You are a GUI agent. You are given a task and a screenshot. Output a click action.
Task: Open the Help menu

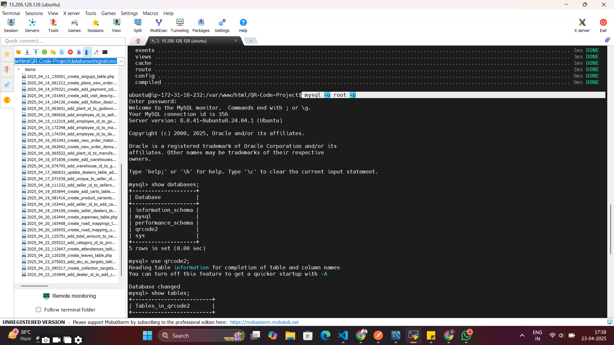[x=169, y=13]
